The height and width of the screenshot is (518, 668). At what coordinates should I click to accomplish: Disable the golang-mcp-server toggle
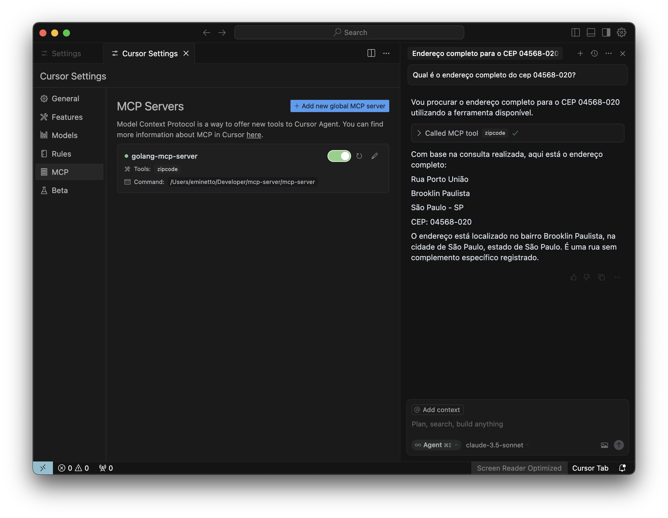point(339,156)
